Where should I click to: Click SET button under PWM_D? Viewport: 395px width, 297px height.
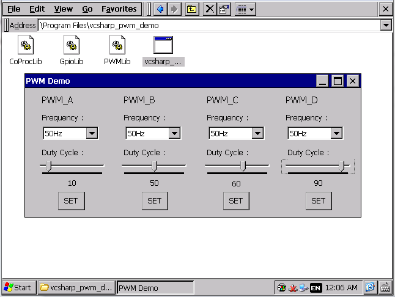coord(319,201)
